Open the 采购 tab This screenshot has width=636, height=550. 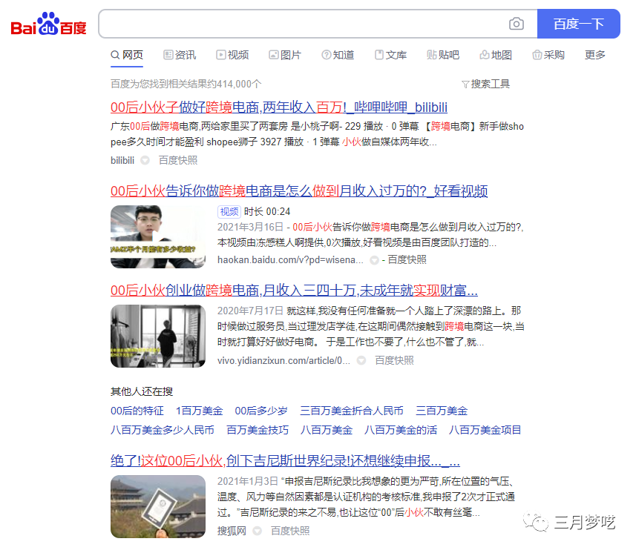tap(548, 55)
